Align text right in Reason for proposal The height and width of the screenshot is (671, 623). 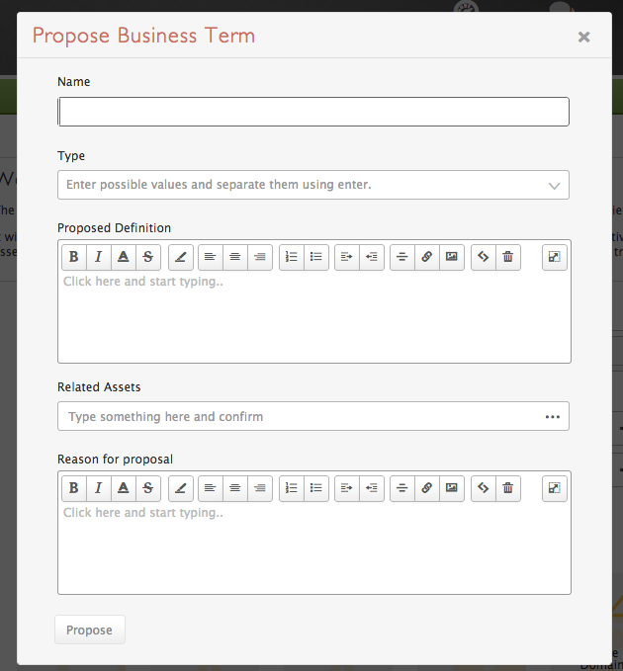[x=260, y=488]
